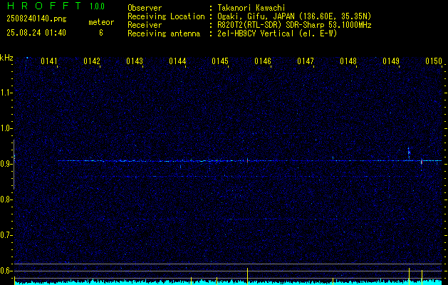448x285 pixels.
Task: Click the file name 2508240140.png
Action: pyautogui.click(x=36, y=19)
